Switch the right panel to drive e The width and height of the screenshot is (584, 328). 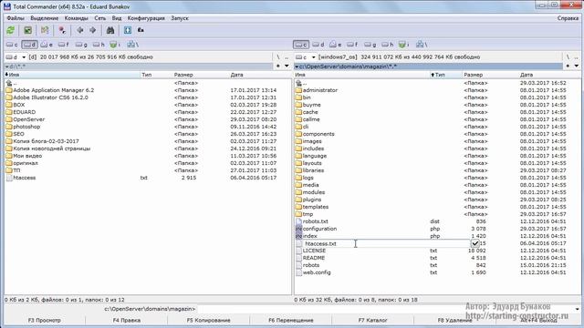pyautogui.click(x=336, y=45)
